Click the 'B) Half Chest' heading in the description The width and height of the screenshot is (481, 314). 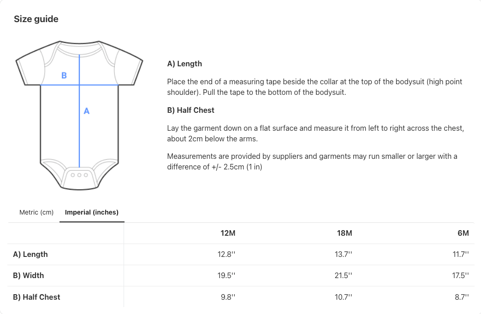(190, 110)
